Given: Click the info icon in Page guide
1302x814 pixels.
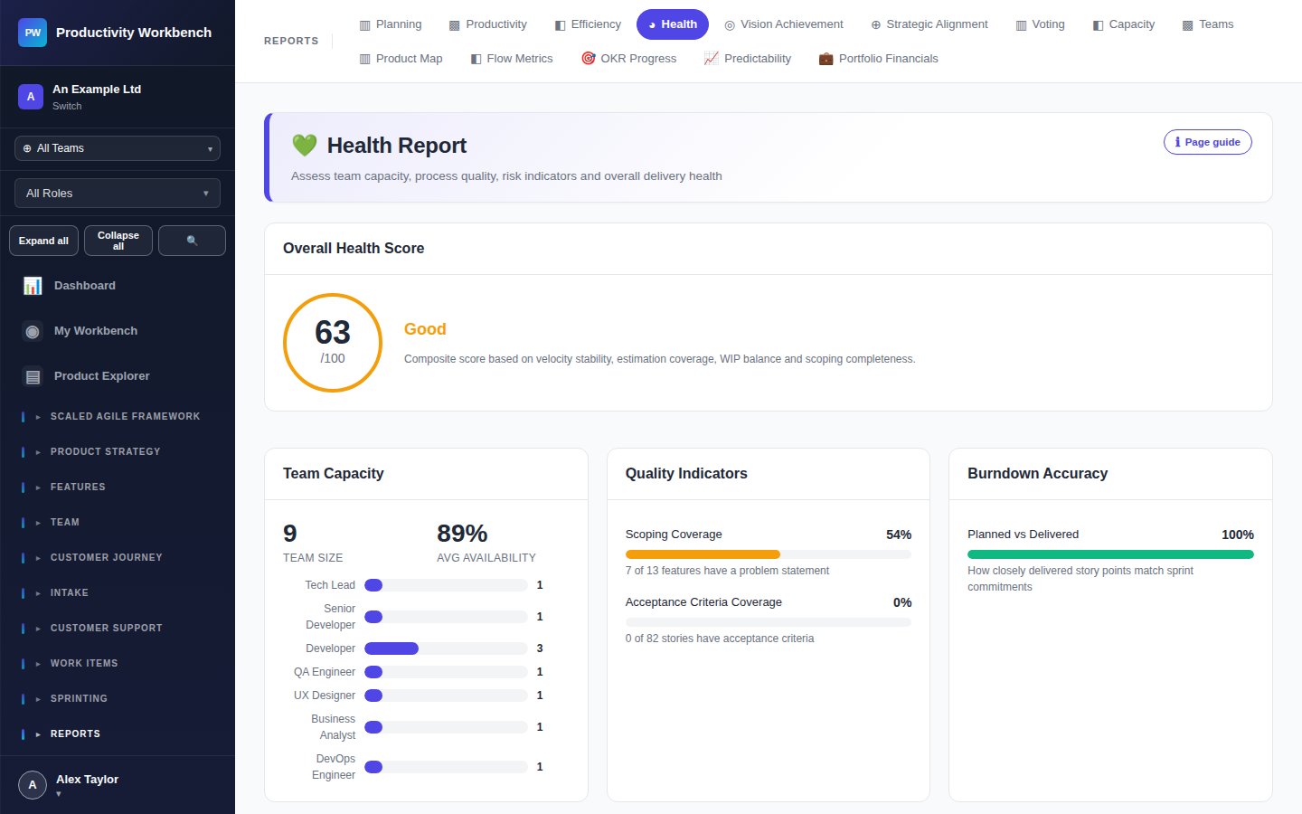Looking at the screenshot, I should 1177,142.
